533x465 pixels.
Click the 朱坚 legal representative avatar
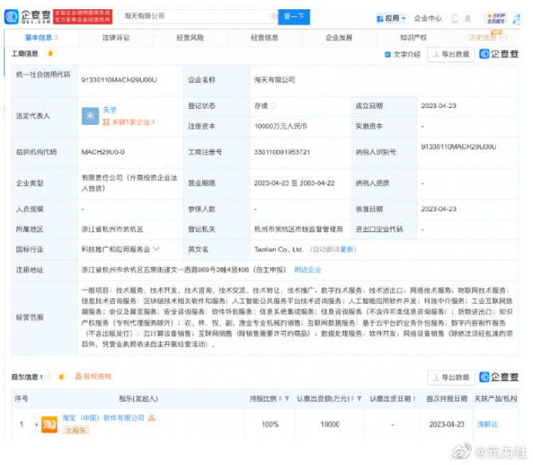coord(90,116)
